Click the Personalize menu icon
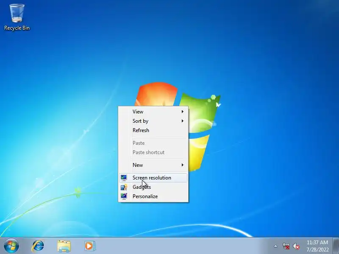Image resolution: width=339 pixels, height=254 pixels. [x=124, y=196]
